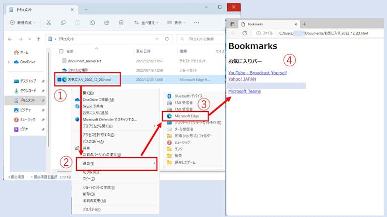Open ピクチャ in navigation pane
387x217 pixels.
[23, 110]
